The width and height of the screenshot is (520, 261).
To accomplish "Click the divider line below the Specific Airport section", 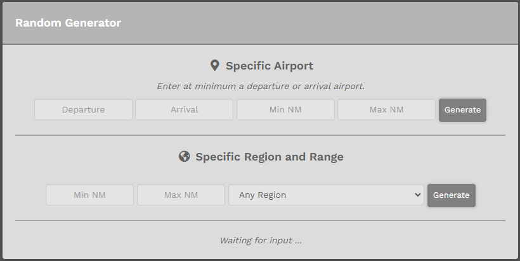I will pyautogui.click(x=261, y=135).
